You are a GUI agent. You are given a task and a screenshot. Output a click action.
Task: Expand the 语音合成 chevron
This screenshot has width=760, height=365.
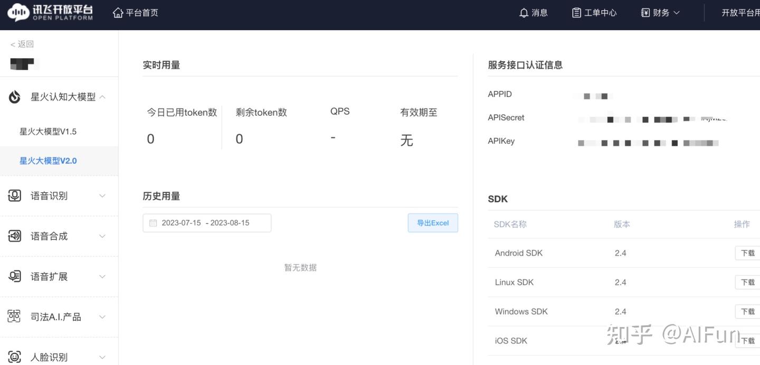[x=102, y=236]
